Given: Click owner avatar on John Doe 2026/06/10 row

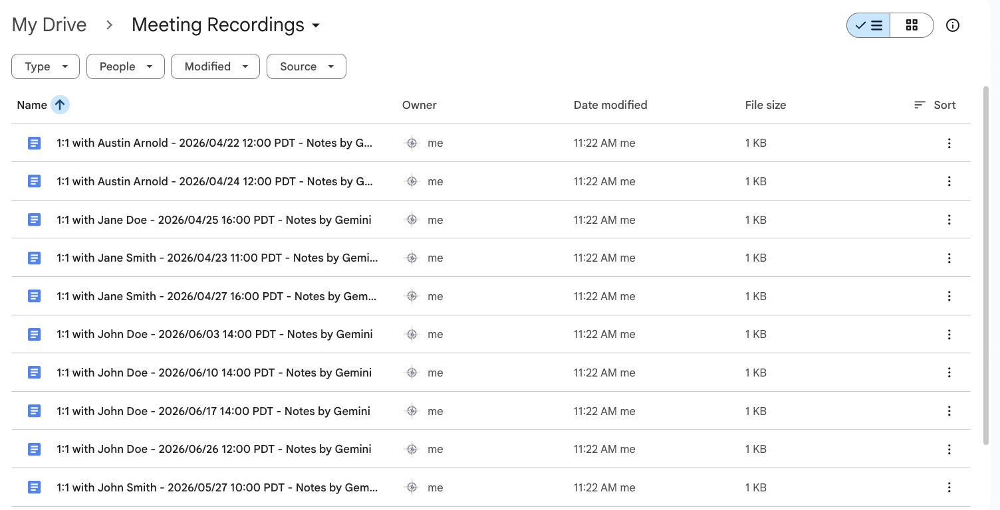Looking at the screenshot, I should 412,373.
